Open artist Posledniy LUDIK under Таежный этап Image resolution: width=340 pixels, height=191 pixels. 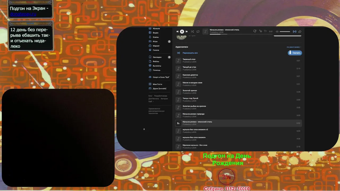point(189,62)
